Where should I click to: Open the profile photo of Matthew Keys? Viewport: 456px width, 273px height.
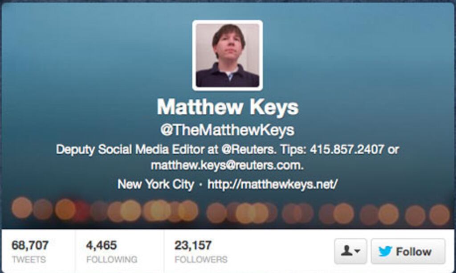pyautogui.click(x=228, y=55)
